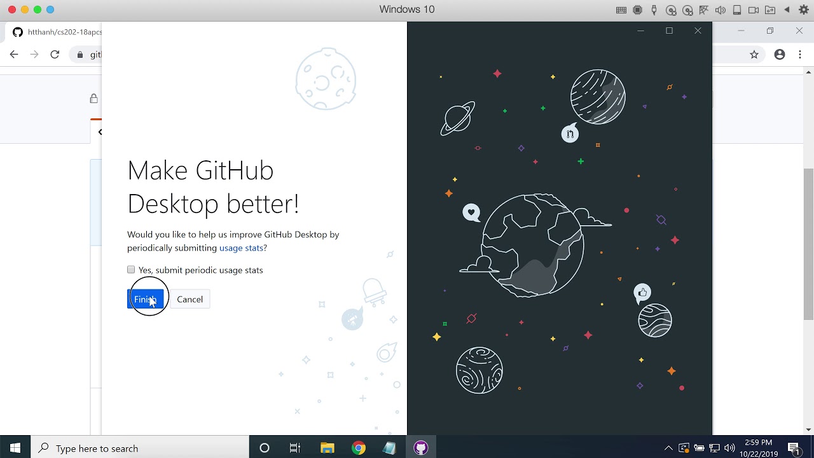This screenshot has height=458, width=814.
Task: Bookmark this page with the star icon
Action: pyautogui.click(x=754, y=55)
